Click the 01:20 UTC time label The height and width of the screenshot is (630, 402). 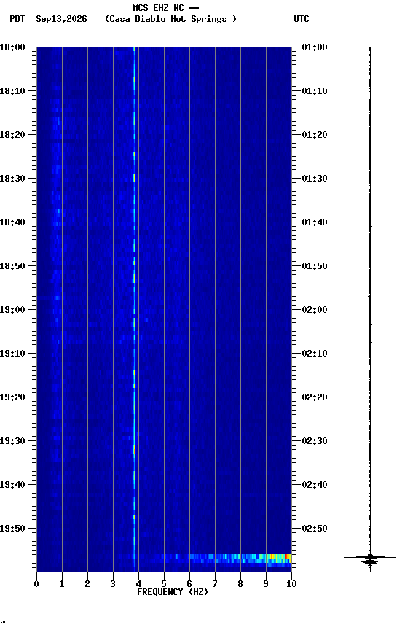(315, 135)
